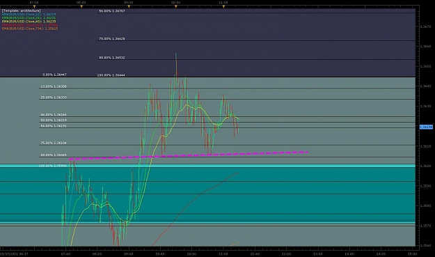This screenshot has width=435, height=257.
Task: Click the '50.00% 1.36219' Fibonacci label
Action: 54,120
